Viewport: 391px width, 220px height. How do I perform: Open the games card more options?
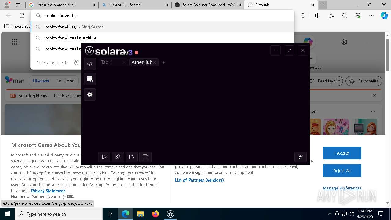pos(373,111)
